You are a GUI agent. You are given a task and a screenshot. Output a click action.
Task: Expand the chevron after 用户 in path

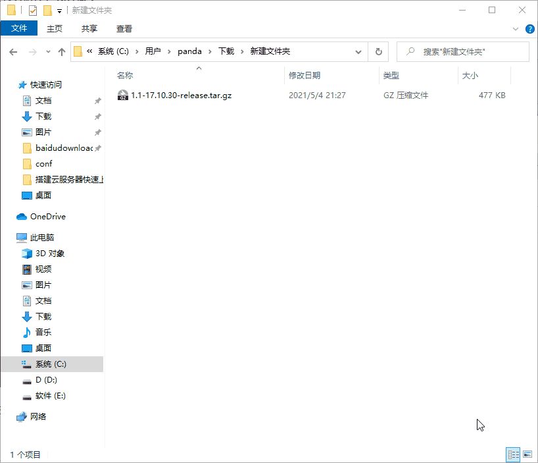click(169, 52)
